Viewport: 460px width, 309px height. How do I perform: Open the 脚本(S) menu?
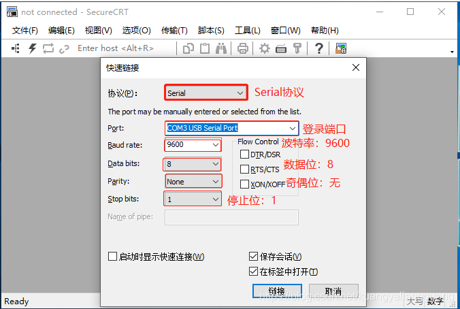pyautogui.click(x=211, y=31)
